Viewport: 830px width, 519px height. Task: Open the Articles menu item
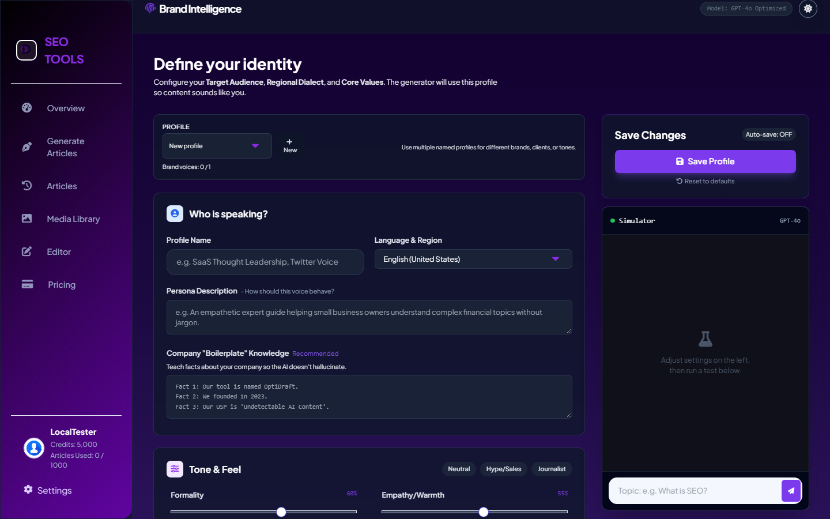[62, 186]
